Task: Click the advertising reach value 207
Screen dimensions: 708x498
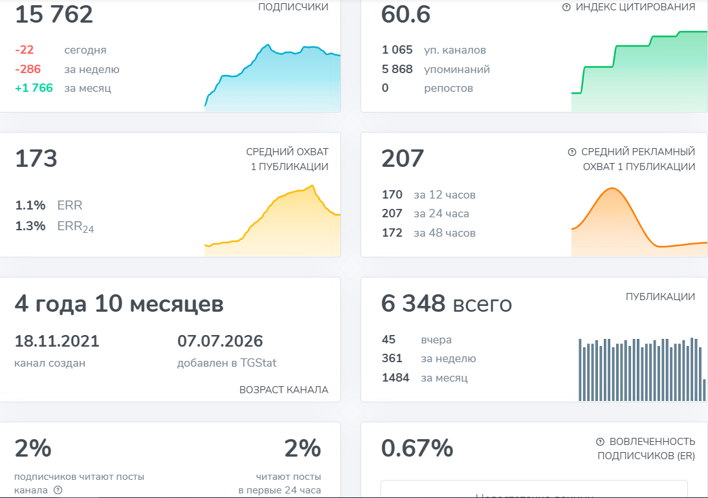Action: 403,159
